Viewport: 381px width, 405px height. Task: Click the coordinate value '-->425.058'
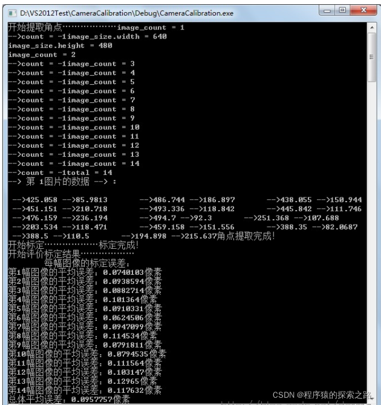pos(35,200)
